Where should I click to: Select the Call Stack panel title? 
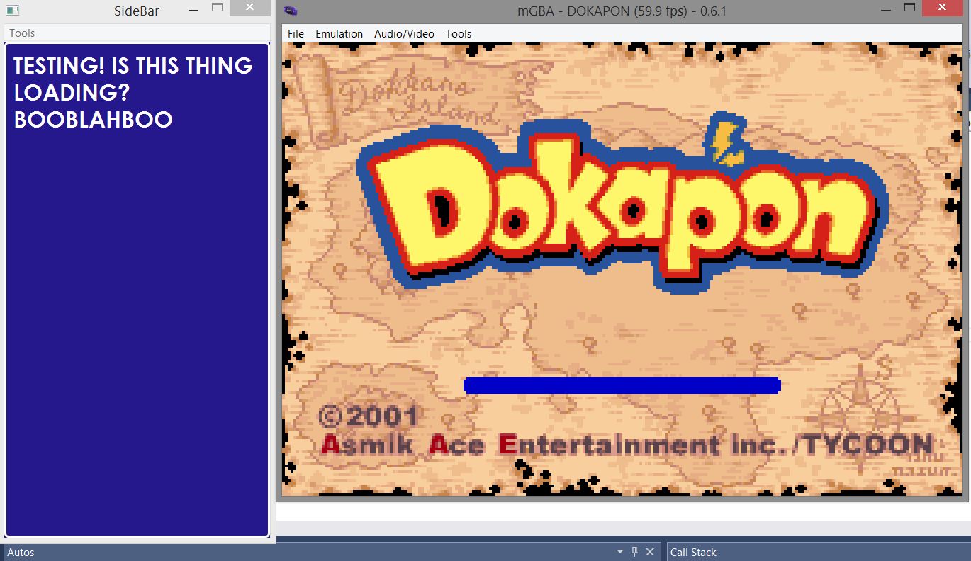693,552
